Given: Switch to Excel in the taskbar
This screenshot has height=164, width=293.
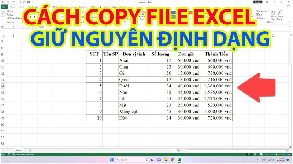Looking at the screenshot, I should (x=179, y=160).
